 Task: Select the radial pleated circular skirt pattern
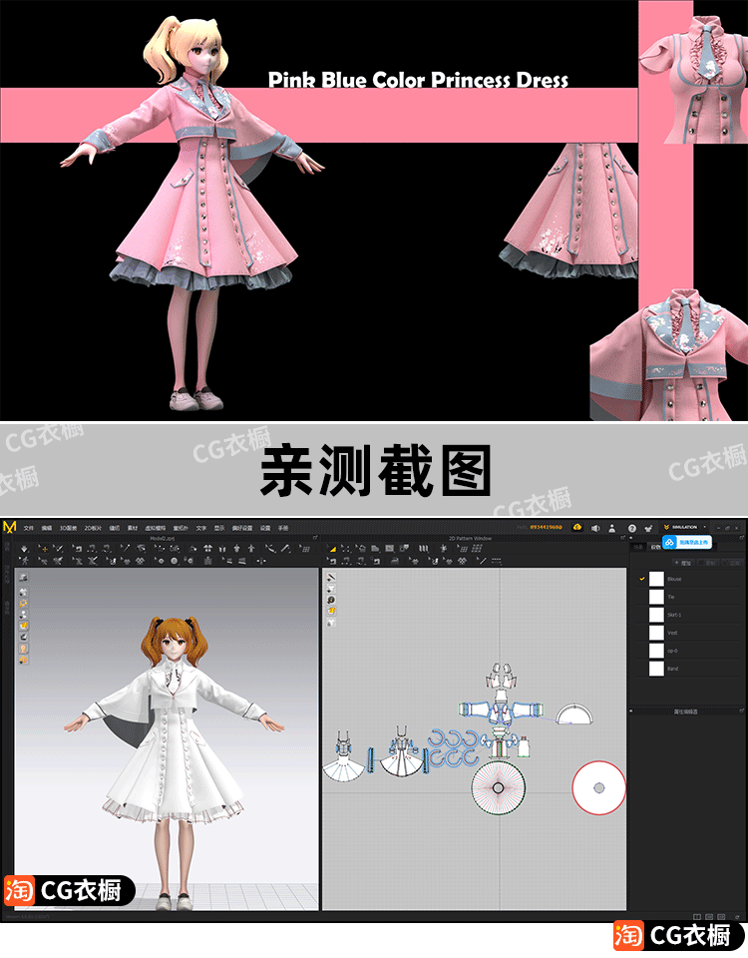(x=499, y=788)
